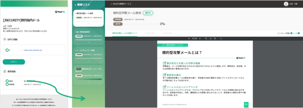Screen dimensions: 303x108
Task: Expand the 個人情報保護教育 card chevron
Action: pos(88,42)
